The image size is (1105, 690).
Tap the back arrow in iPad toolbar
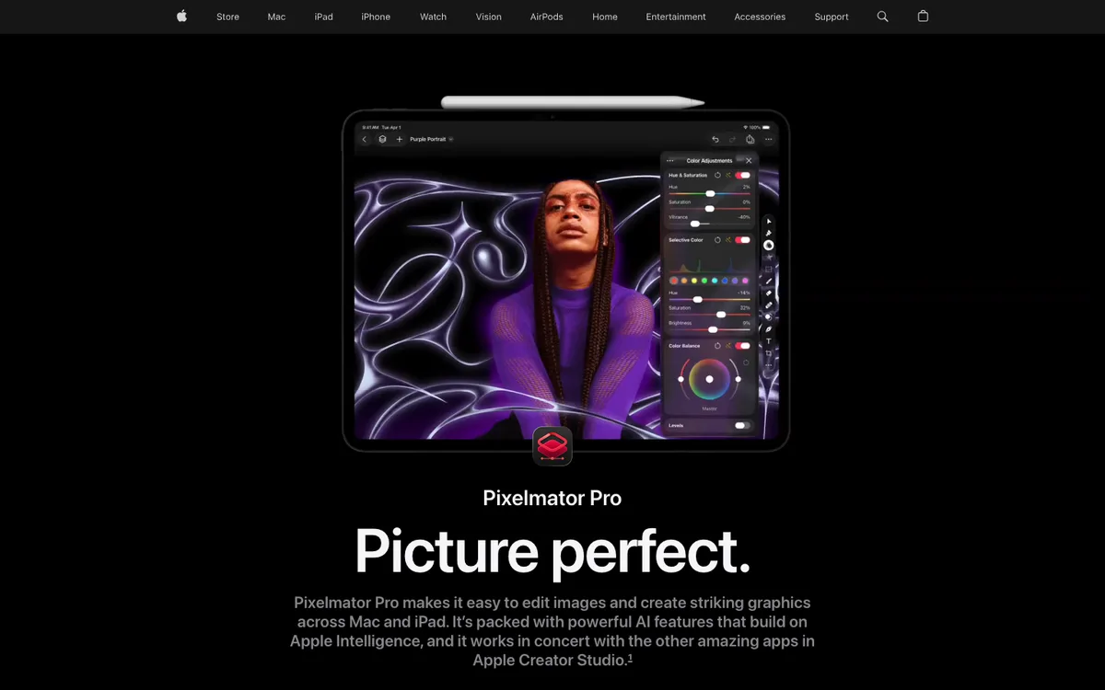click(x=365, y=139)
